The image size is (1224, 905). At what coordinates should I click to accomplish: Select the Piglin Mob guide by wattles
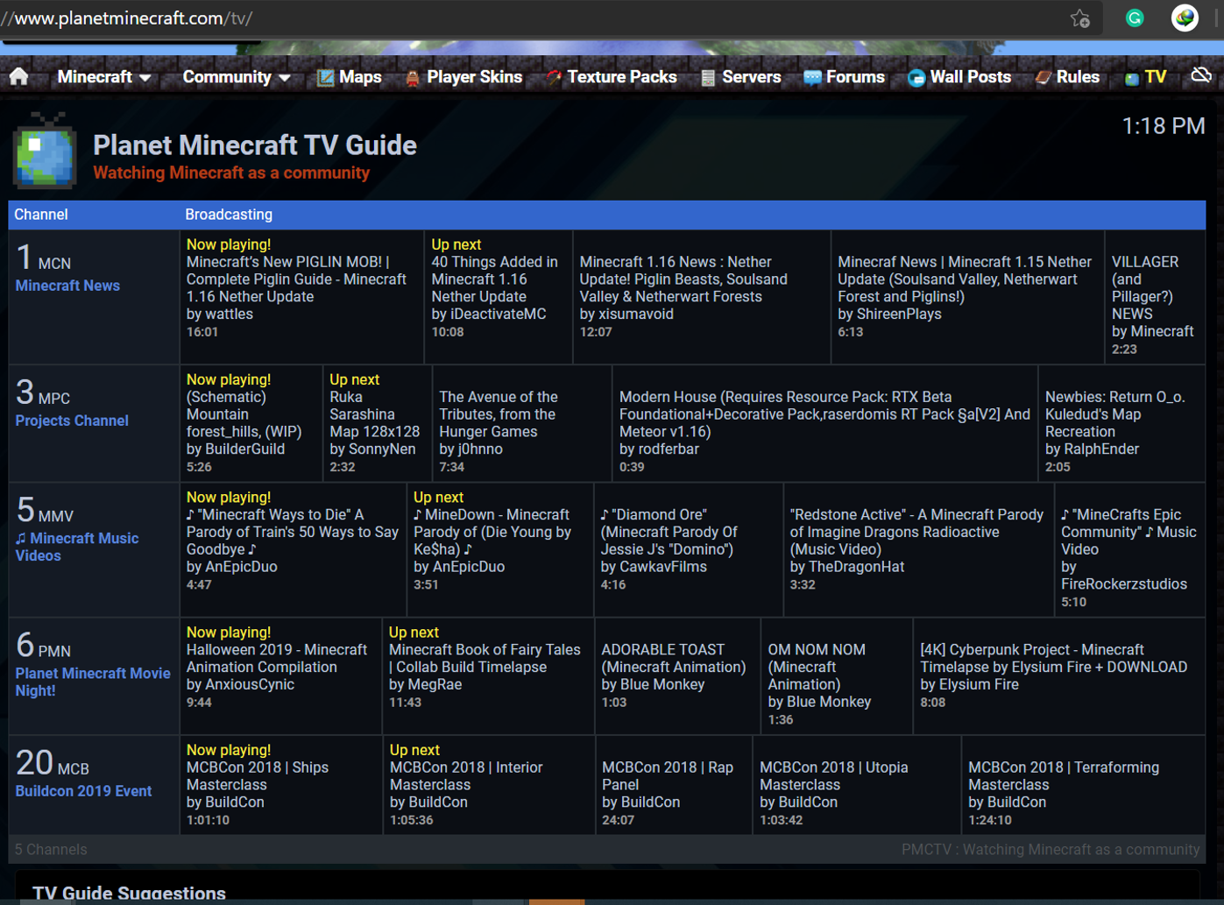(301, 296)
